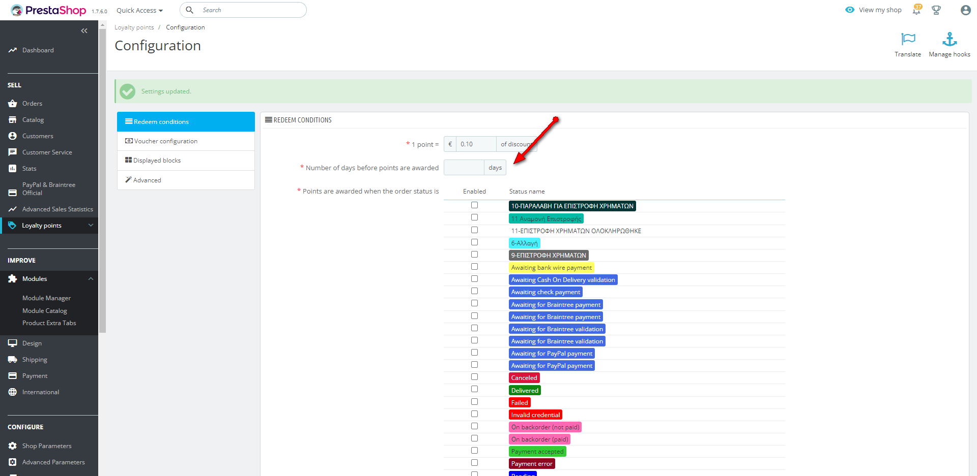
Task: Click the Stats bar chart icon
Action: pyautogui.click(x=13, y=169)
